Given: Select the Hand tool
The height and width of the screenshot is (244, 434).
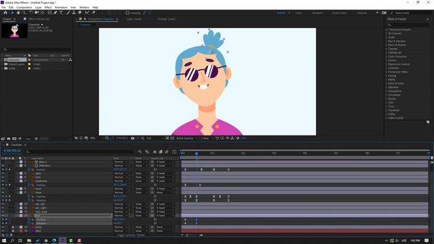Looking at the screenshot, I should (18, 13).
